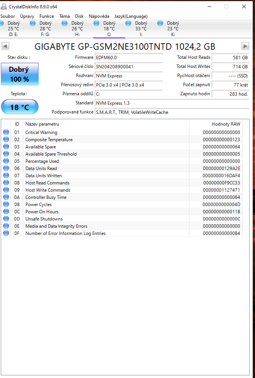This screenshot has width=255, height=378.
Task: Click the Přenosový režim field PCIe 3.0 x4
Action: coord(129,85)
